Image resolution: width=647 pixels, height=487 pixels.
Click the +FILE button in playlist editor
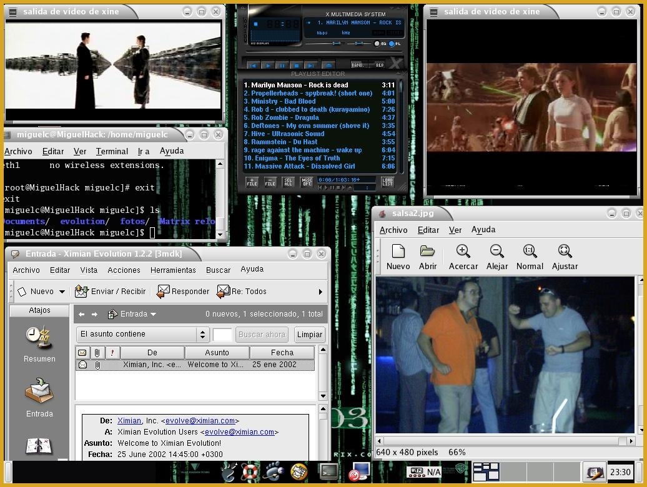click(x=252, y=182)
